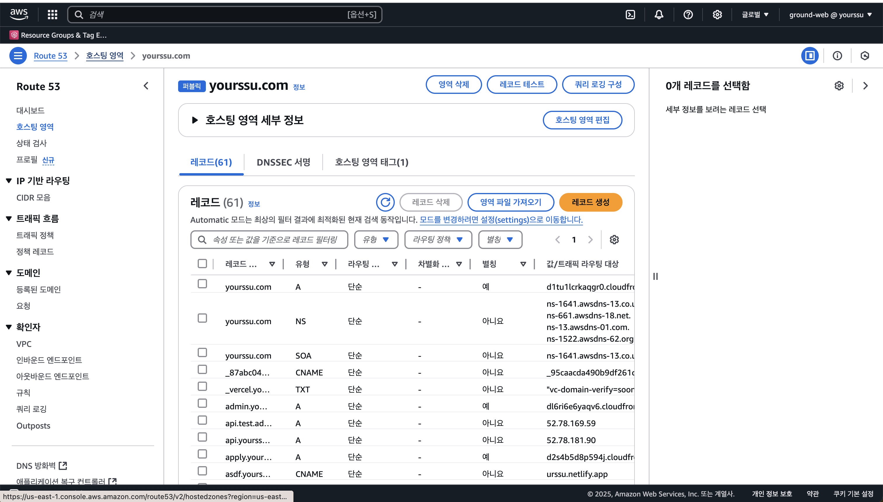
Task: Open the AWS services grid menu
Action: point(53,15)
